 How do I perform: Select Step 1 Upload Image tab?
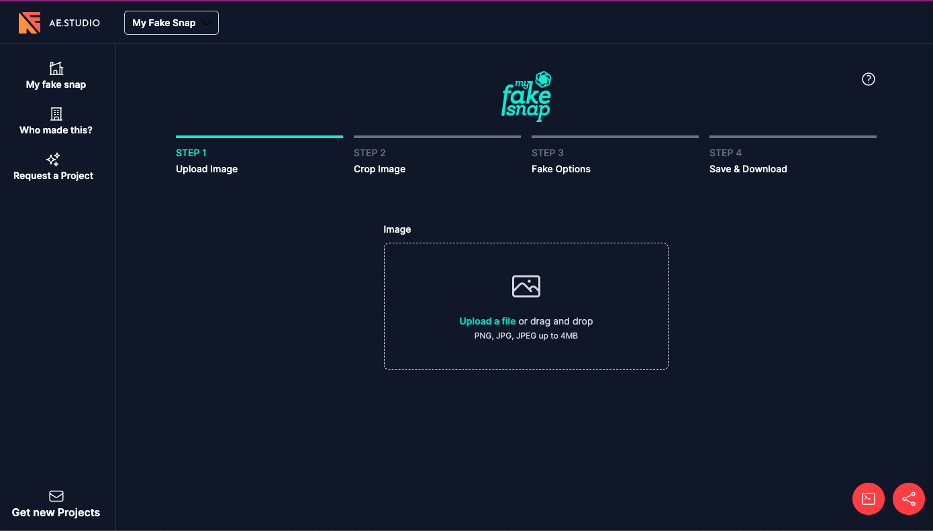tap(207, 161)
